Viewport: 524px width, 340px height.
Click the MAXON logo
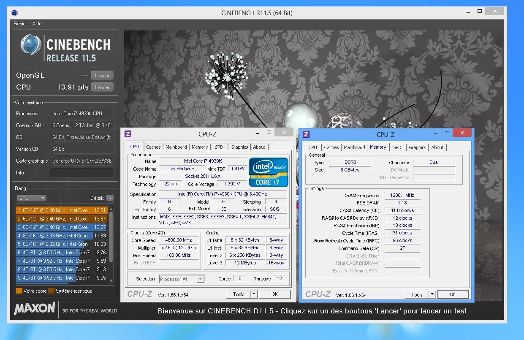tap(35, 309)
